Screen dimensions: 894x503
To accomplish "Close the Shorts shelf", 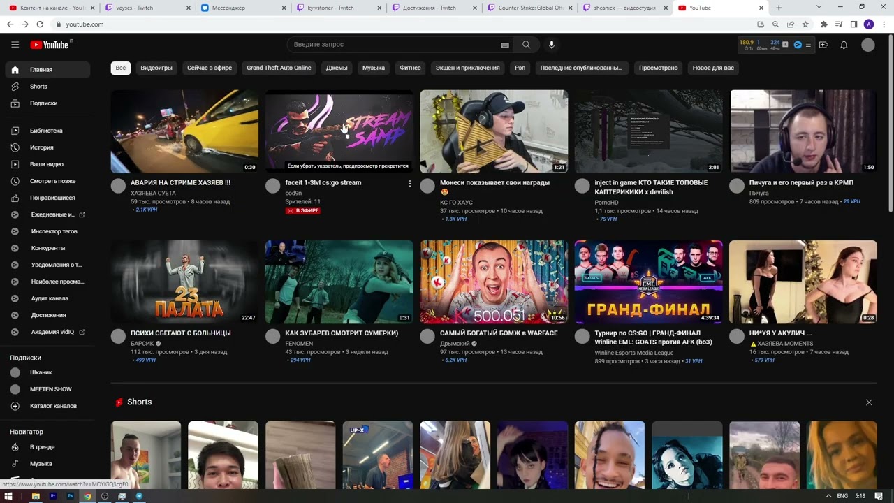I will click(x=869, y=402).
